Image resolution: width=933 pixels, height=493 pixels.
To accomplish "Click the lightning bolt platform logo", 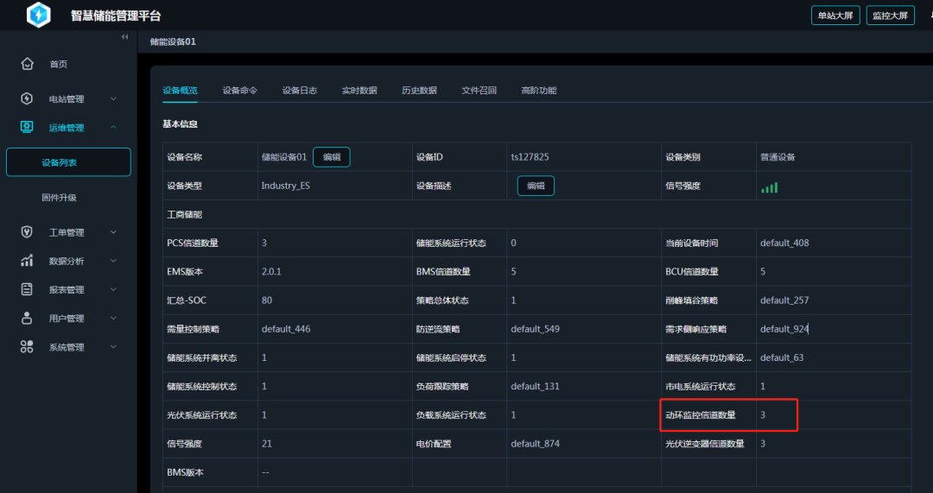I will click(39, 15).
